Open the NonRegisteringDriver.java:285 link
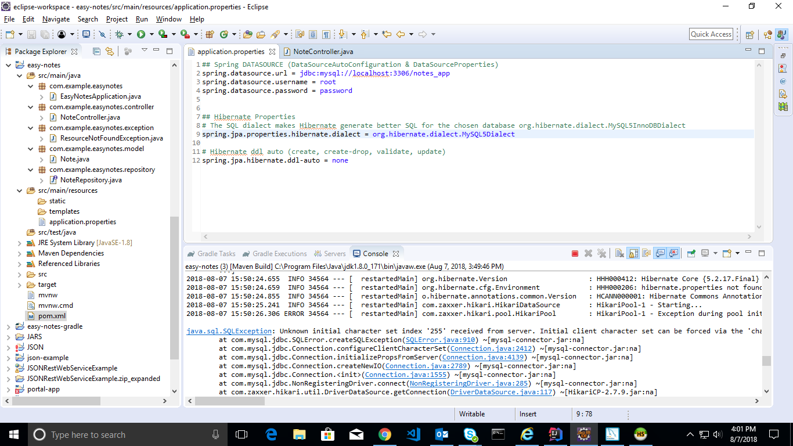This screenshot has width=793, height=446. (x=468, y=383)
